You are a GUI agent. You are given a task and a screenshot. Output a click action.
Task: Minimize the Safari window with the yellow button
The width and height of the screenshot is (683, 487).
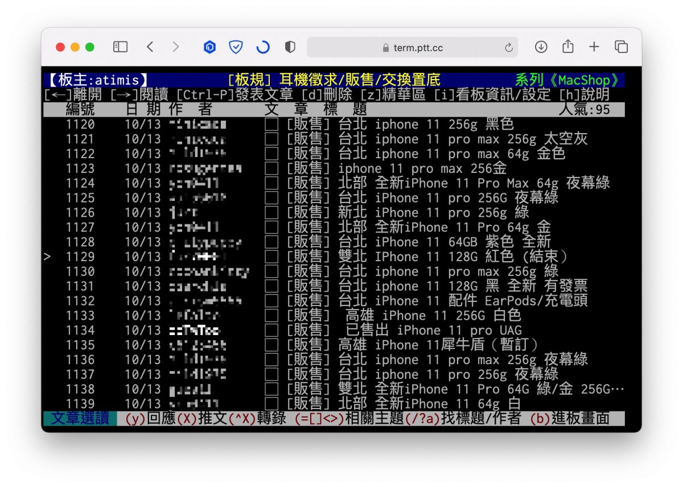(x=75, y=47)
